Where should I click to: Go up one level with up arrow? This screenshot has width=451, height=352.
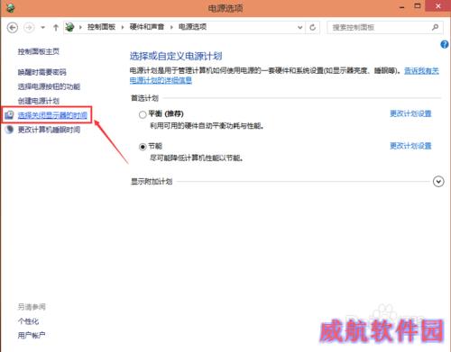pyautogui.click(x=56, y=28)
